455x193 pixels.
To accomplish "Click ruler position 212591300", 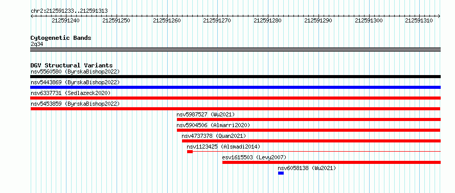I will pos(369,20).
